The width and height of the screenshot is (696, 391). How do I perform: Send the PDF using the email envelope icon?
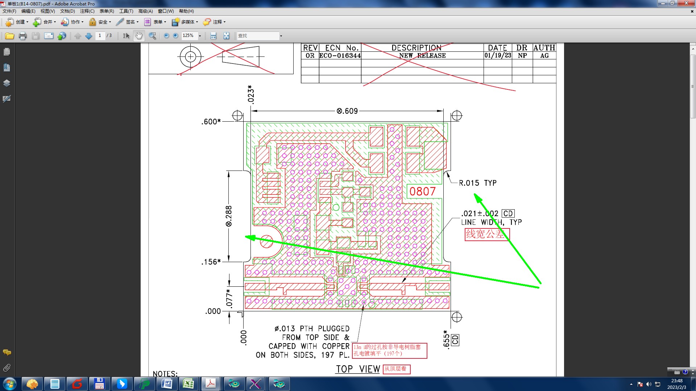[x=49, y=36]
